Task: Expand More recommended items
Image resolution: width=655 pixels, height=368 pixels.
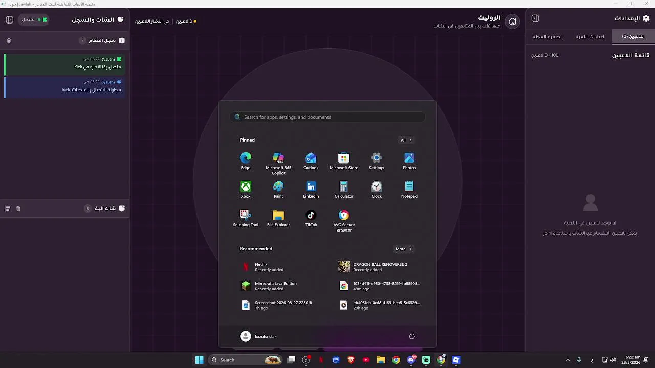Action: tap(403, 249)
